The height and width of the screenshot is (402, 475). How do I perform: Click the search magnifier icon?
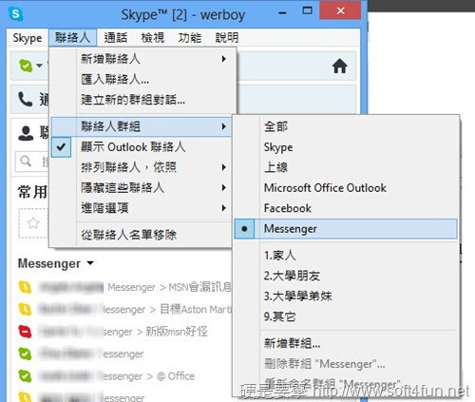pos(26,162)
